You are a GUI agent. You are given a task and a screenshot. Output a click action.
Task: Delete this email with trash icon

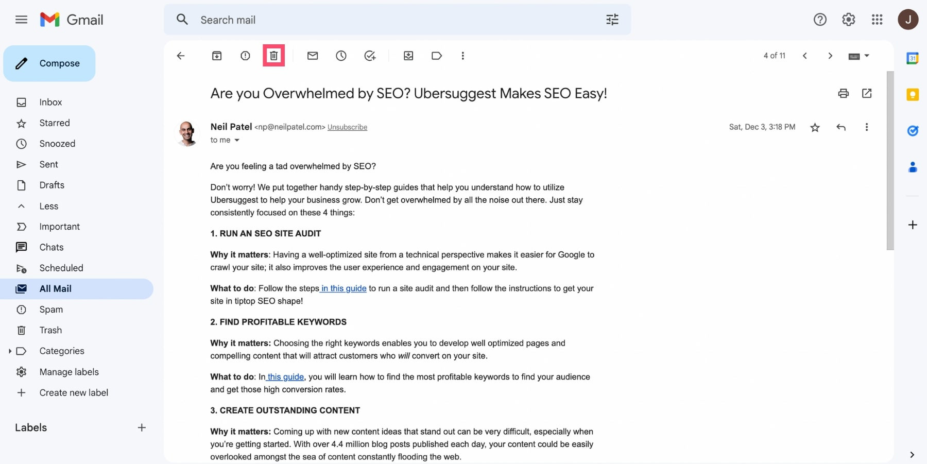pyautogui.click(x=274, y=56)
